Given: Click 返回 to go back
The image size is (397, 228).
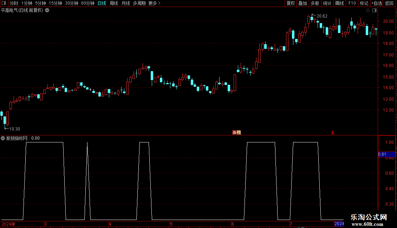Looking at the screenshot, I should (389, 3).
